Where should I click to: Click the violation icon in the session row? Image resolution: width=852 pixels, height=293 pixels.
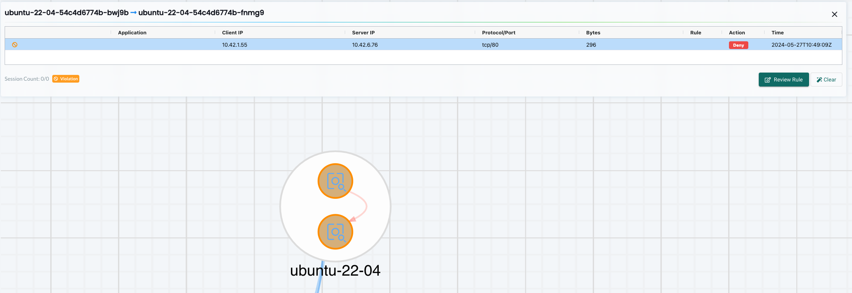coord(15,45)
